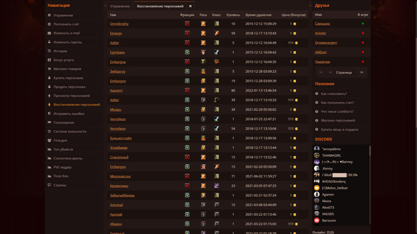Open Продать персонажа in navigation
The height and width of the screenshot is (234, 417).
(x=69, y=86)
